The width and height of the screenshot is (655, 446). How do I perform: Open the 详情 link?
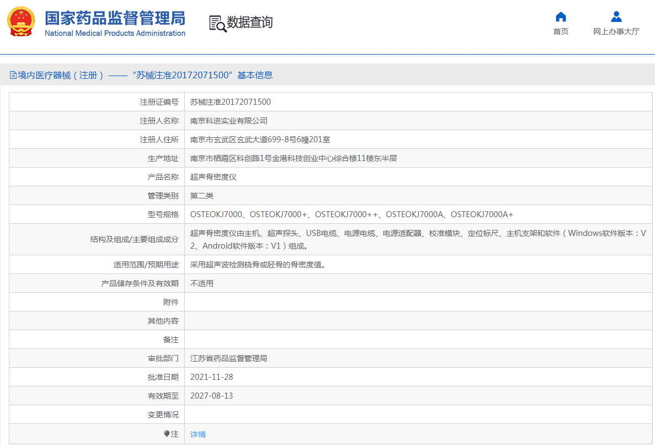(x=198, y=434)
